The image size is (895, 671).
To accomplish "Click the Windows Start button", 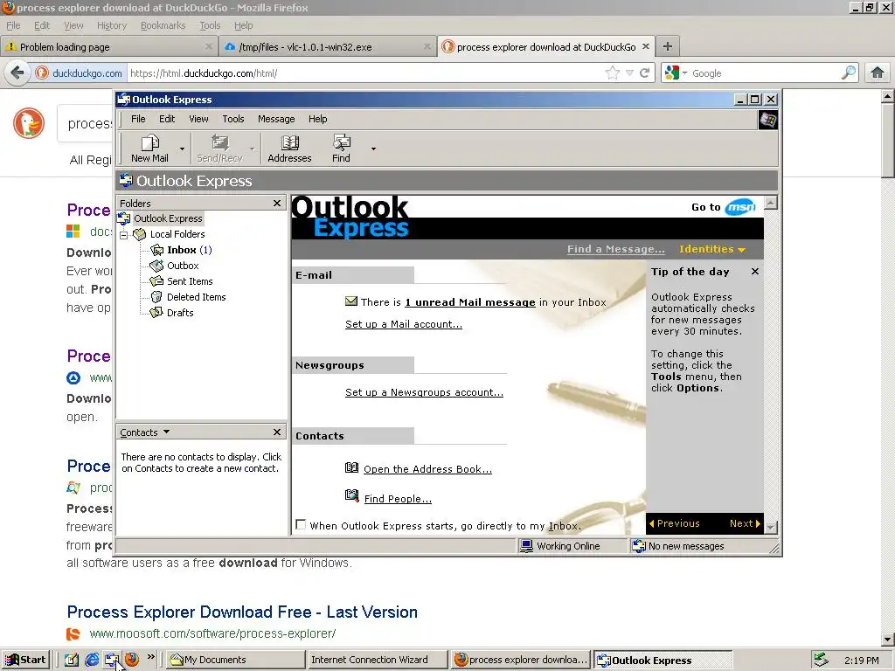I will pos(26,660).
